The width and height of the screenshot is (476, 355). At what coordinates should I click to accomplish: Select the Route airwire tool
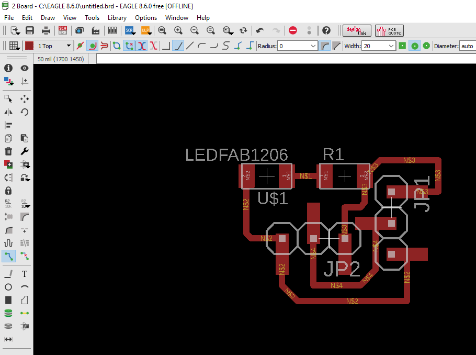pyautogui.click(x=8, y=256)
